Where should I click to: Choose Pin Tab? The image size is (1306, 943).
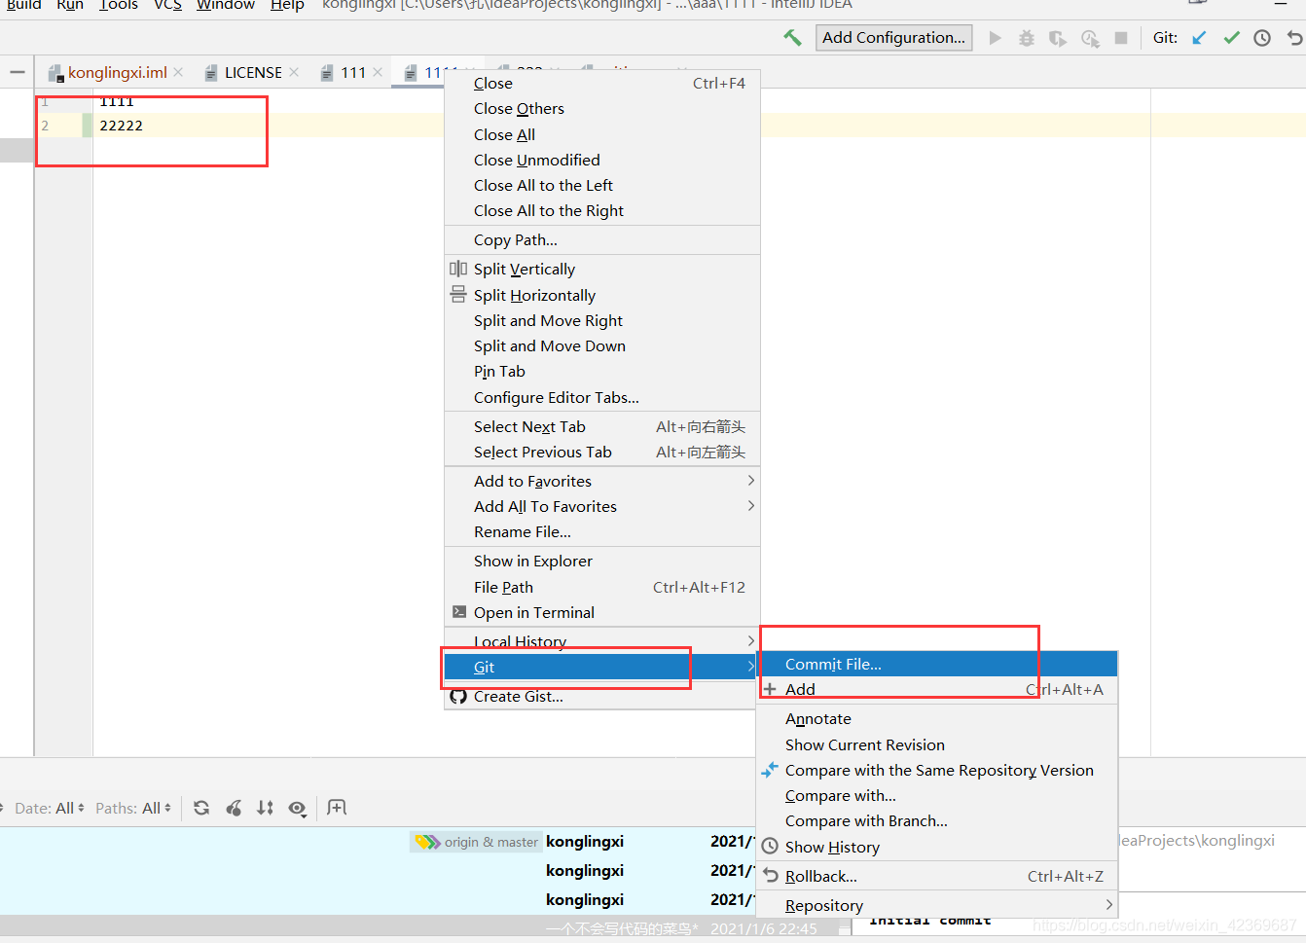click(x=601, y=371)
